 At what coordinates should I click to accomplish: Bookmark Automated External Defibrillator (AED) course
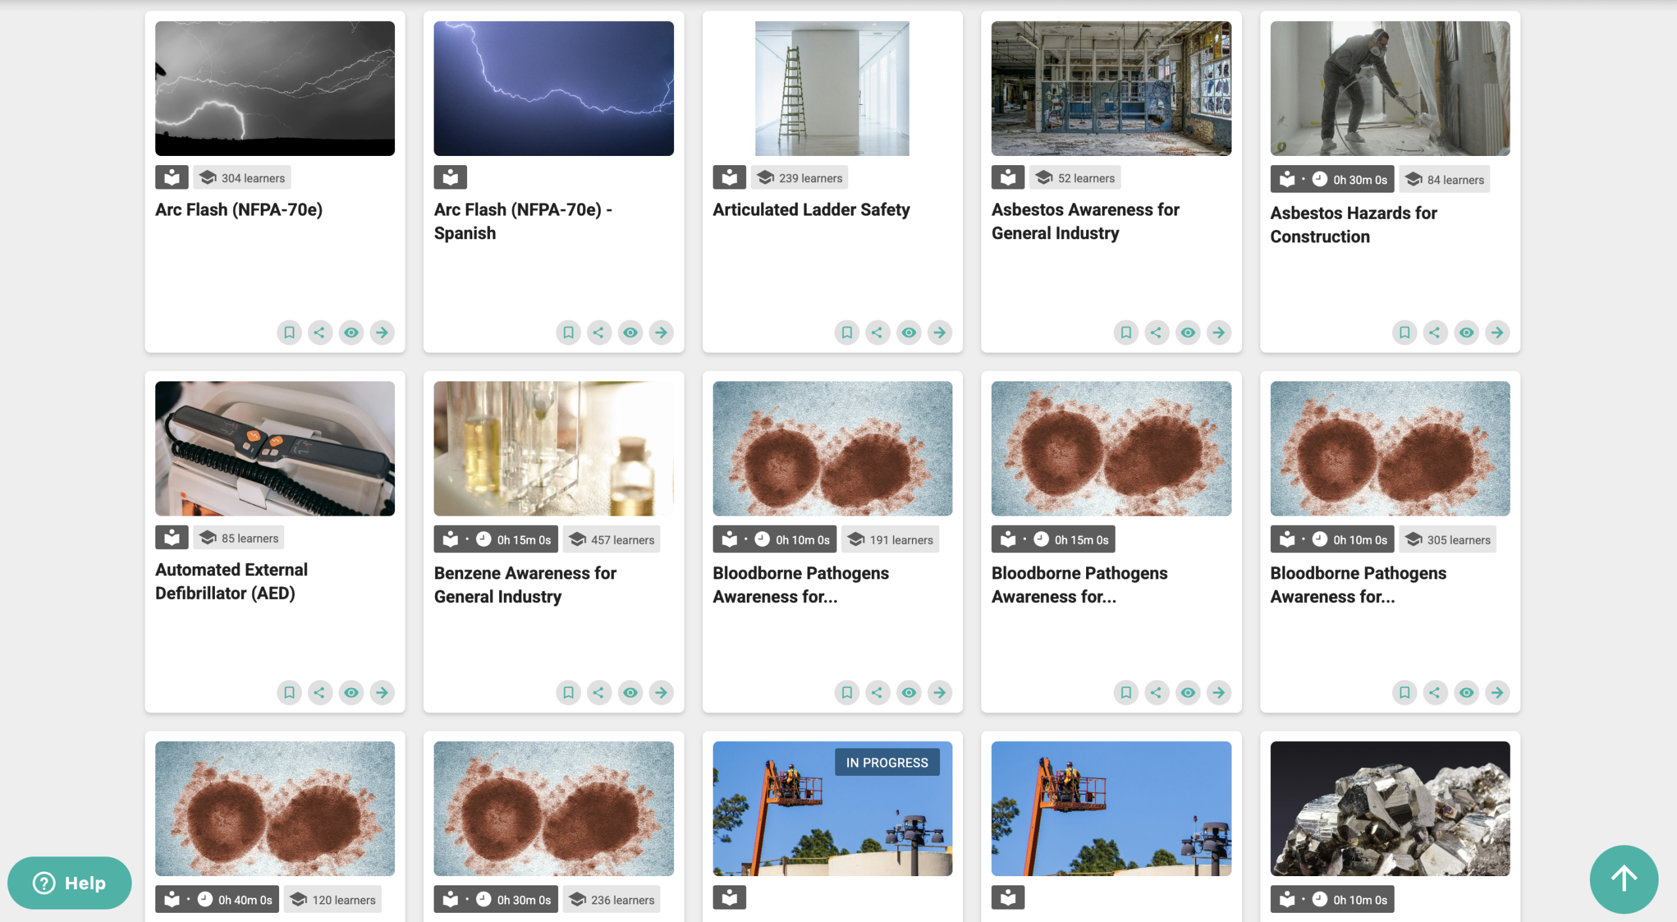(x=289, y=693)
